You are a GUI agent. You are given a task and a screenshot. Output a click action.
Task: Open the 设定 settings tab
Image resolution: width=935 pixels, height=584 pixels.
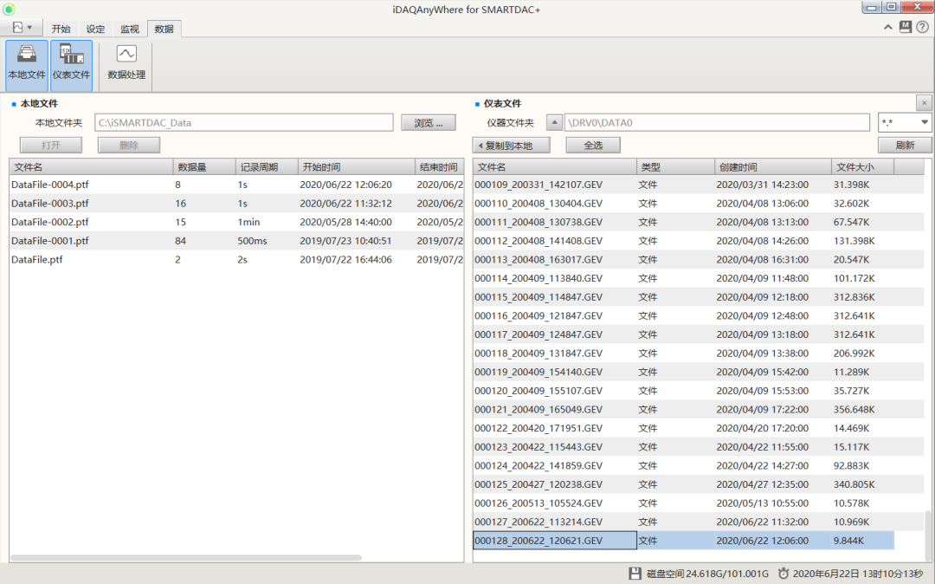click(x=95, y=29)
